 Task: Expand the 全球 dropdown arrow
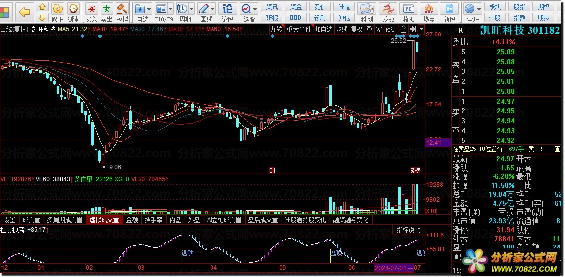(x=479, y=9)
